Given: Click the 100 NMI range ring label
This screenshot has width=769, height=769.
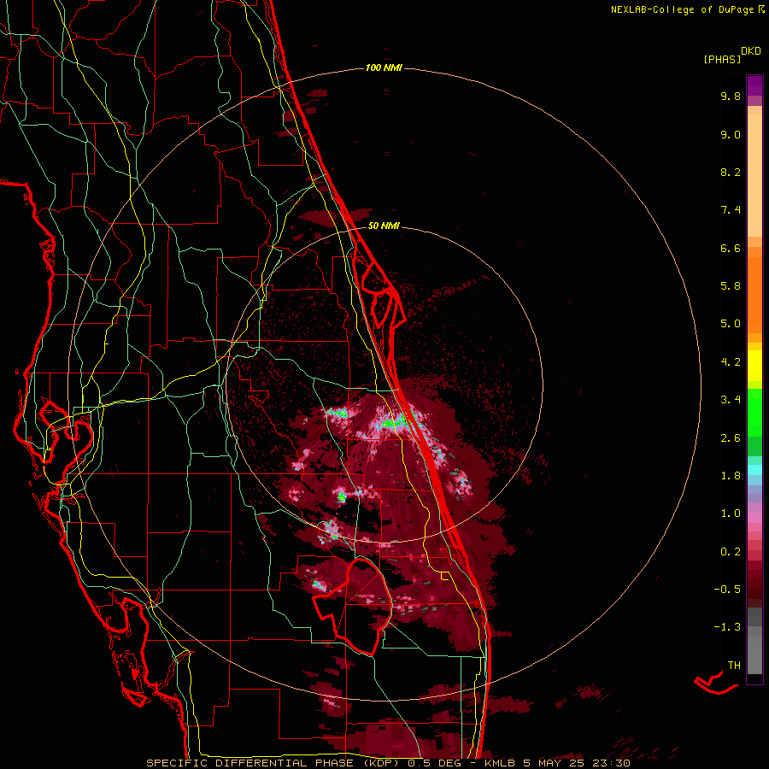Looking at the screenshot, I should click(384, 68).
